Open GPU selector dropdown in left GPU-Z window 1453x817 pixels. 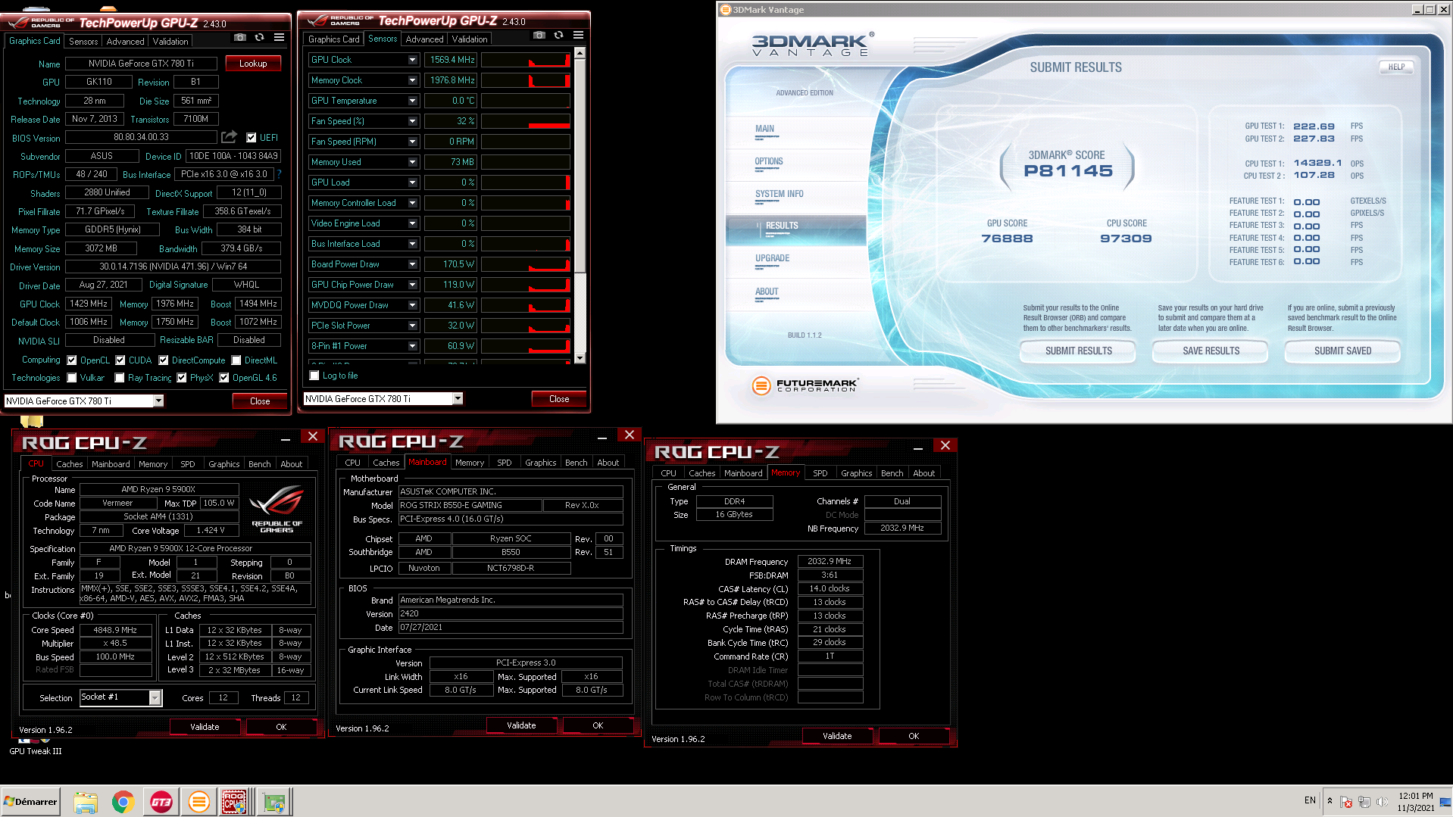click(x=158, y=401)
